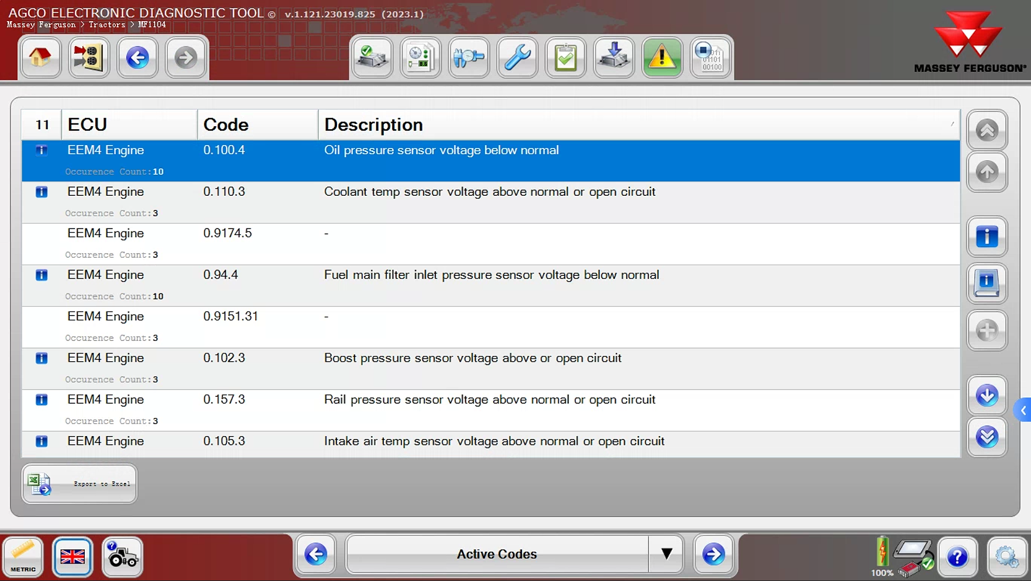This screenshot has height=581, width=1031.
Task: Open the download programming icon
Action: [613, 57]
